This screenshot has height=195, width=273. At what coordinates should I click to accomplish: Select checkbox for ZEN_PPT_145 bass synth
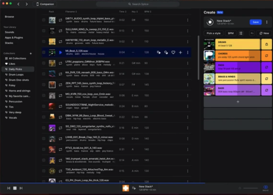pyautogui.click(x=44, y=85)
